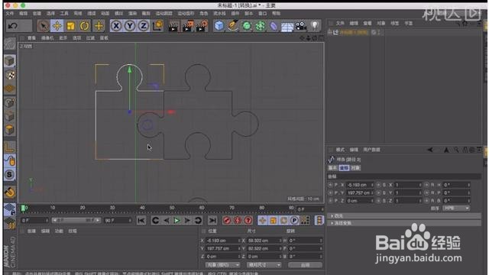Click the green Array modeling icon
Image resolution: width=489 pixels, height=275 pixels.
tap(260, 26)
